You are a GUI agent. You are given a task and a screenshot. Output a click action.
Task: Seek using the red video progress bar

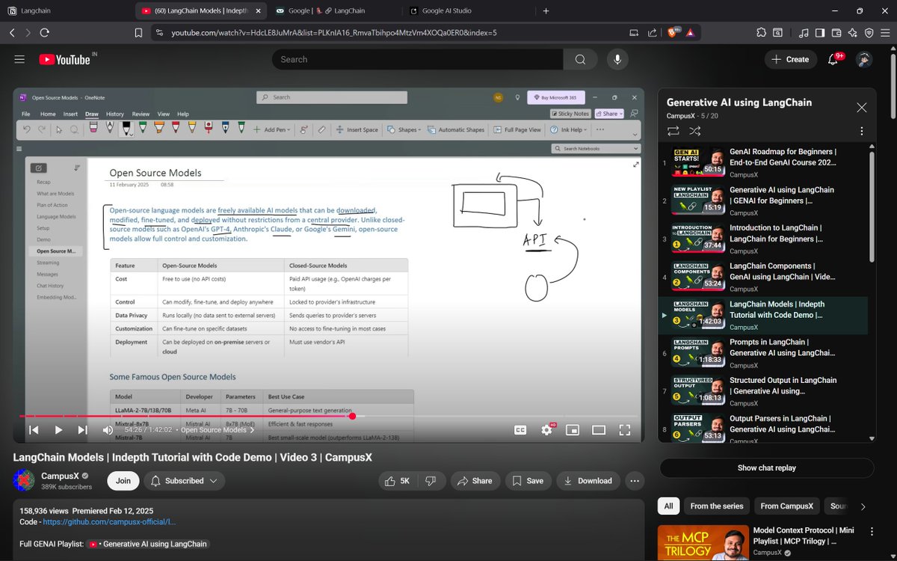point(329,417)
